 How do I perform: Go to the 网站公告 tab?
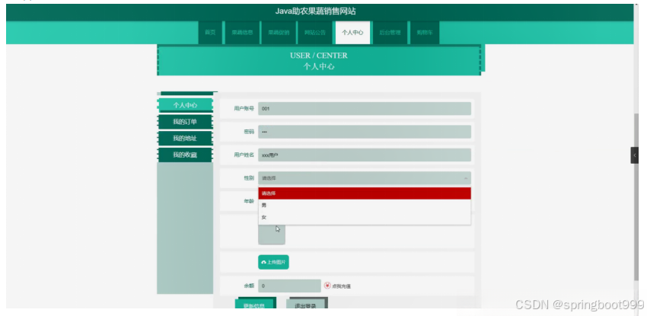[315, 33]
